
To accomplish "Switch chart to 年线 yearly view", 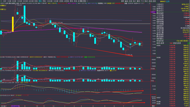I will tap(75, 1).
